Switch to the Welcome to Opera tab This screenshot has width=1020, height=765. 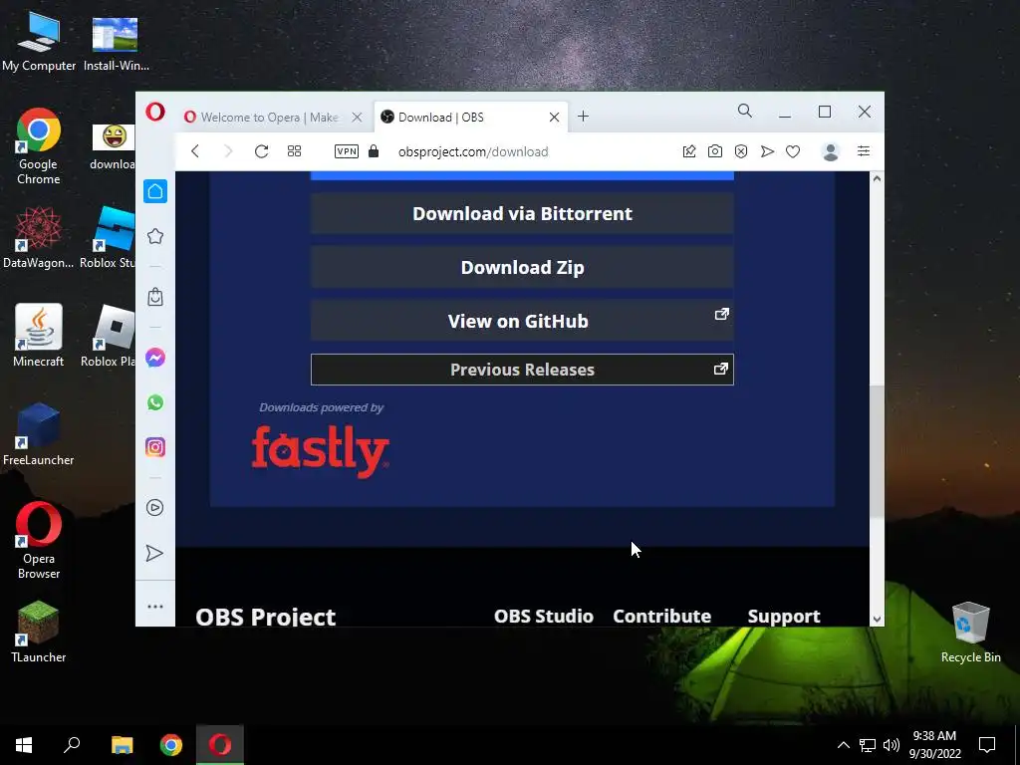(x=269, y=118)
